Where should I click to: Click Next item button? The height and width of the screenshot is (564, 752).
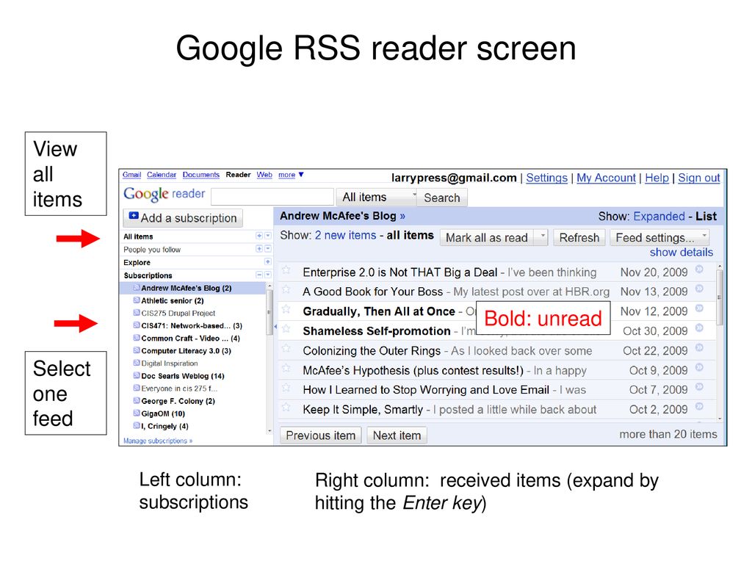click(397, 435)
